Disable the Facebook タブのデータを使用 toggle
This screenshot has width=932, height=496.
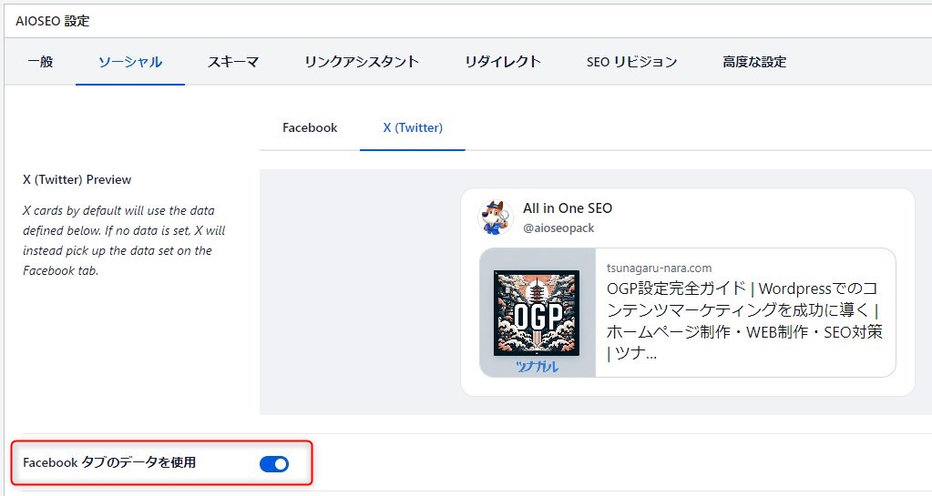pos(274,464)
